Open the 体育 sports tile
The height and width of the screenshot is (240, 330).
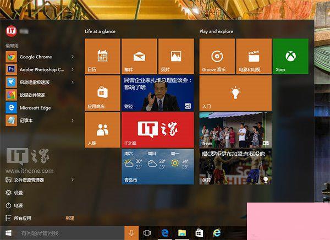(x=235, y=167)
